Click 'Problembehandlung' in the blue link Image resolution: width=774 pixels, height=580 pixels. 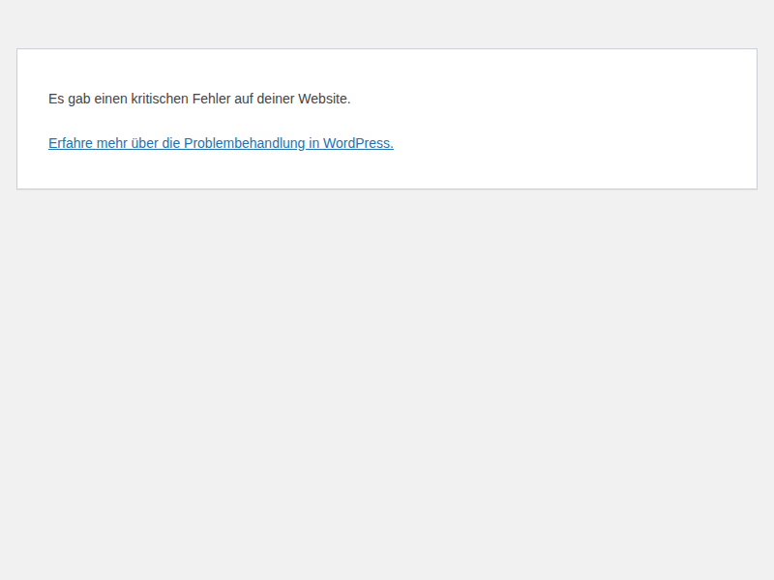point(245,143)
